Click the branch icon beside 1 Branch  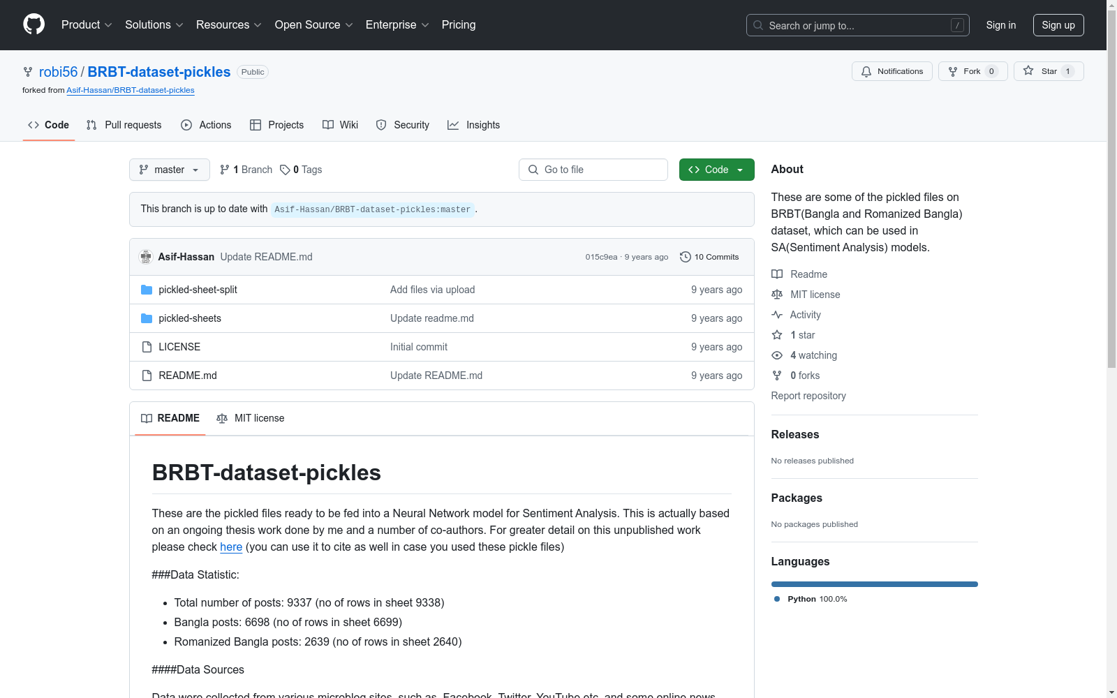tap(225, 170)
